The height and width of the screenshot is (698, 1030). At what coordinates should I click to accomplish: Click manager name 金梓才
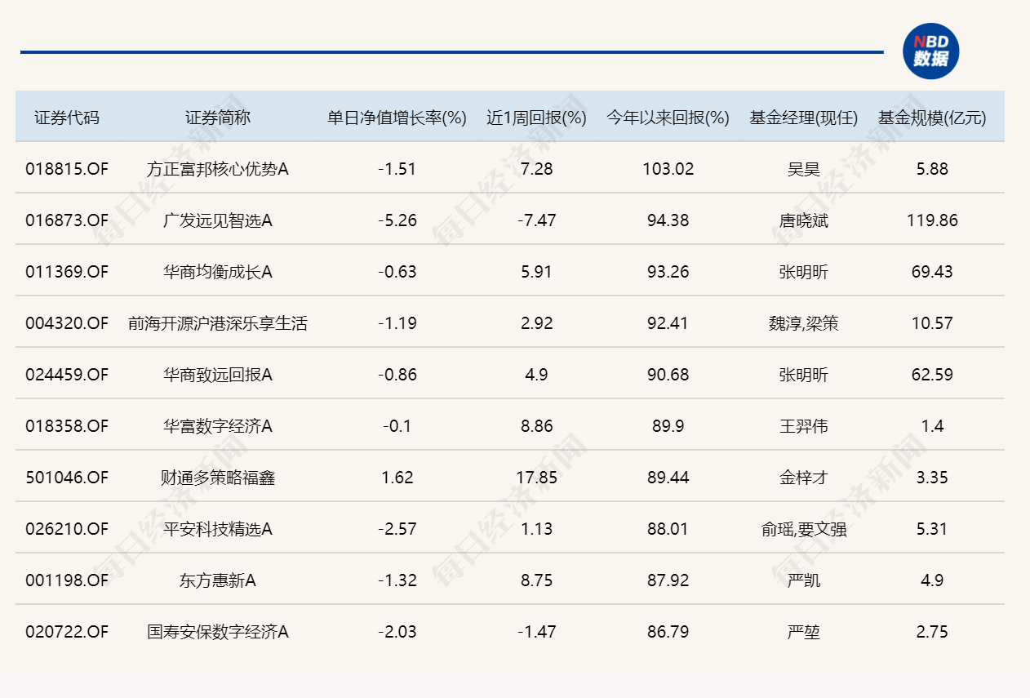(x=804, y=478)
